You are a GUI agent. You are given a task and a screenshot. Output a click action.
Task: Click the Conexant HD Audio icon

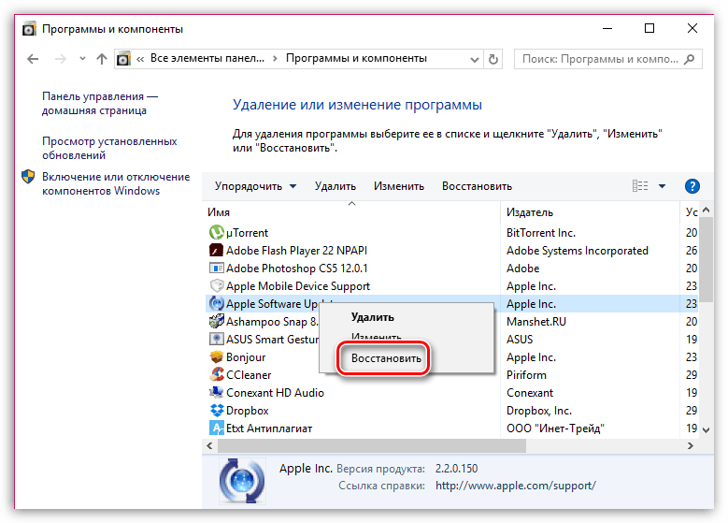217,392
